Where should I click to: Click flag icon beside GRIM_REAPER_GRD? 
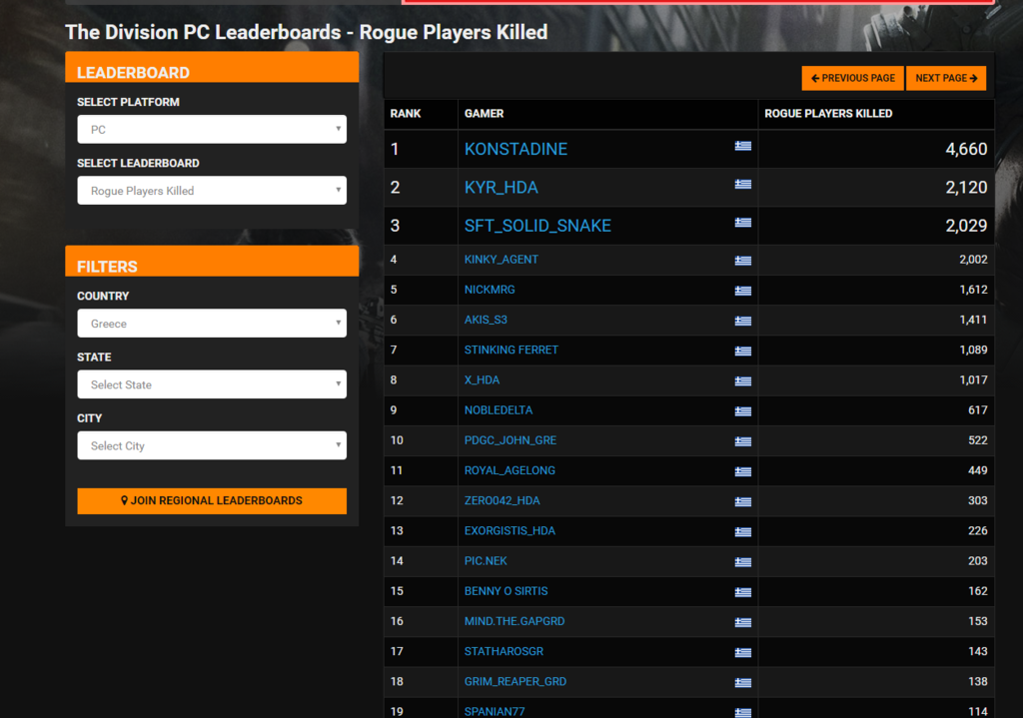point(742,683)
